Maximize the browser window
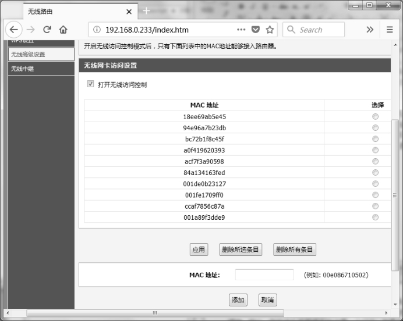The width and height of the screenshot is (403, 321). (x=369, y=5)
